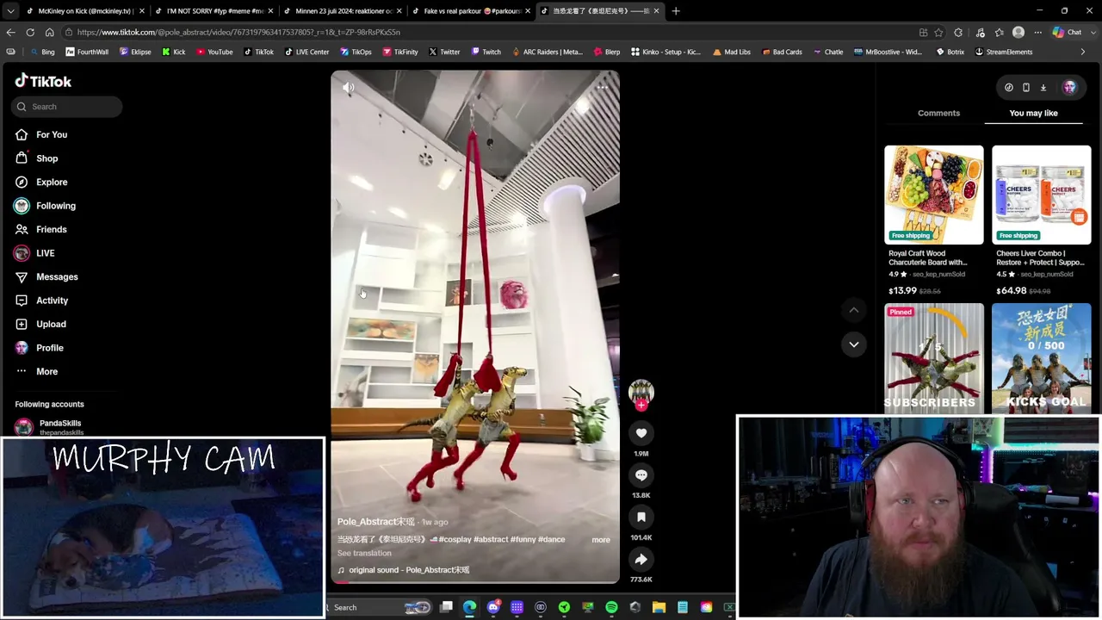Expand the browser tab search dropdown
The width and height of the screenshot is (1102, 620).
click(x=10, y=11)
